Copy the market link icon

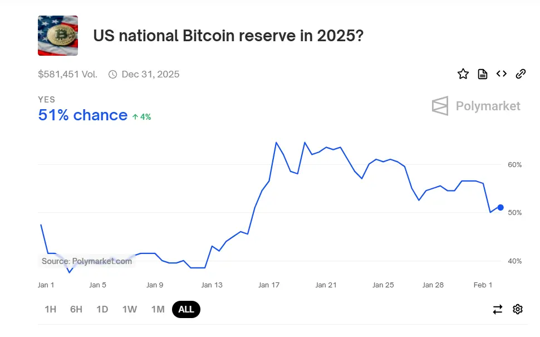click(521, 74)
